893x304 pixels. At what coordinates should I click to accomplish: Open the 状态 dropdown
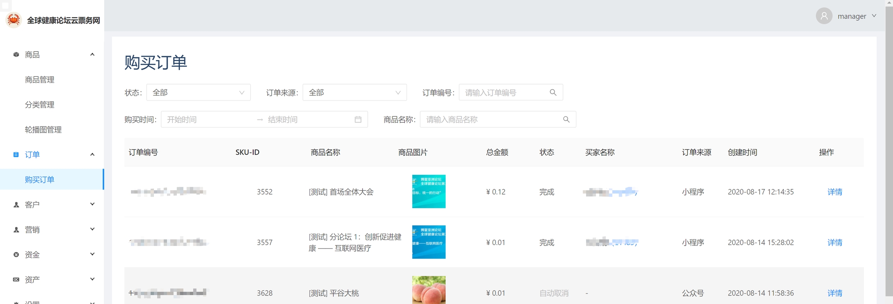pos(198,93)
